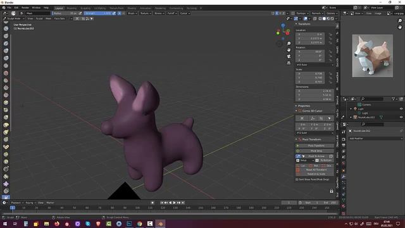Switch viewport to wireframe shading
Screen dimensions: 405x228
coord(320,18)
